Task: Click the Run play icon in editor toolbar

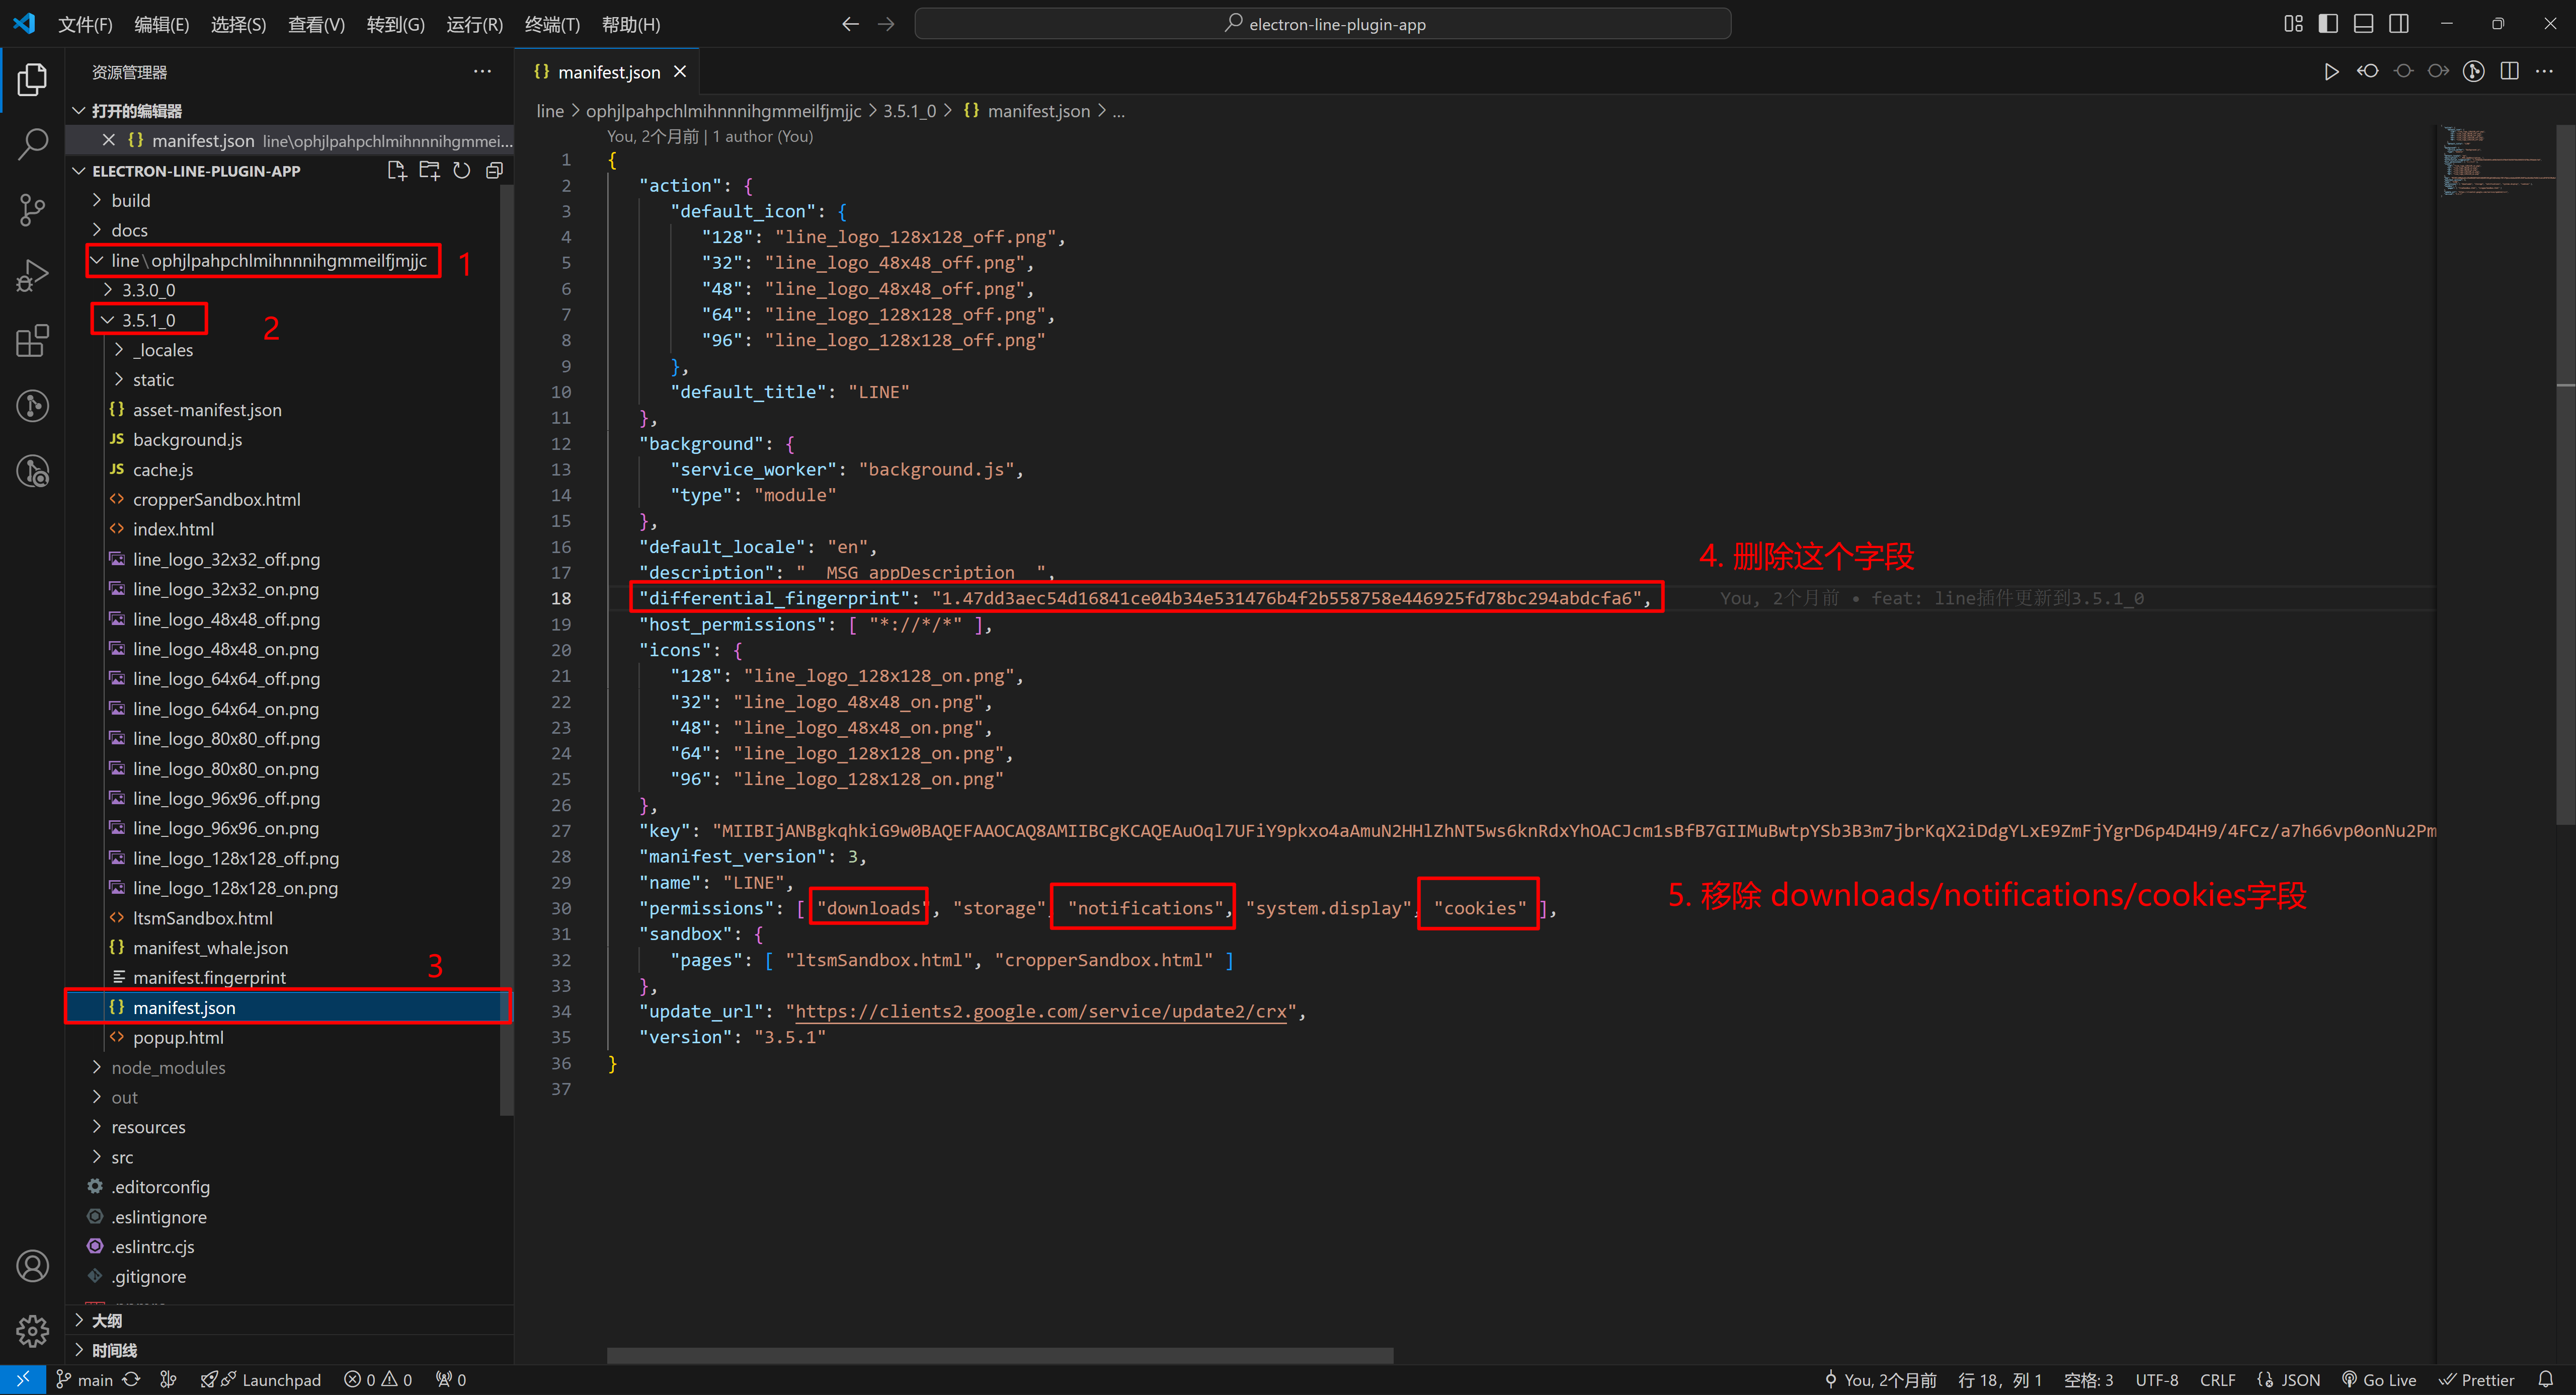Action: pos(2331,72)
